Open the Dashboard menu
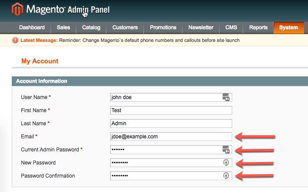 click(x=32, y=27)
